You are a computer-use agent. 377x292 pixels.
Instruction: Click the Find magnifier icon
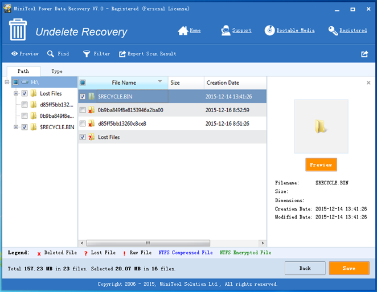coord(51,54)
